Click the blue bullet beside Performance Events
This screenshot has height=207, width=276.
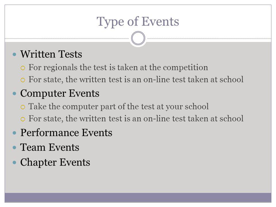click(x=14, y=133)
